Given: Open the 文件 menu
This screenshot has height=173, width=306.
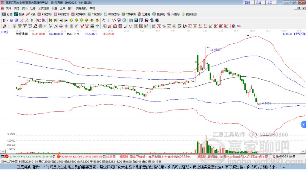Looking at the screenshot, I should (x=8, y=8).
